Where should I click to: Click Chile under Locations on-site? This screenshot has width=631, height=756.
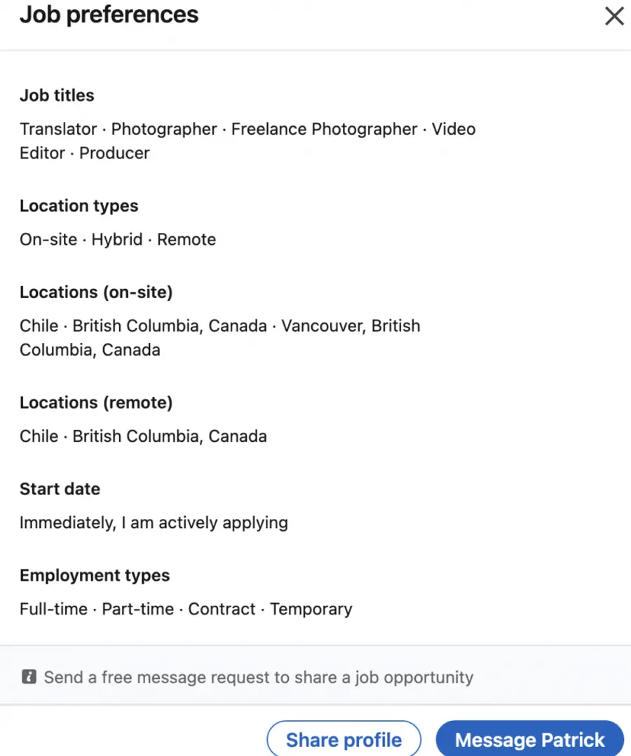coord(39,325)
